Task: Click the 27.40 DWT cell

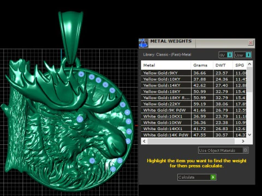Action: [x=223, y=85]
